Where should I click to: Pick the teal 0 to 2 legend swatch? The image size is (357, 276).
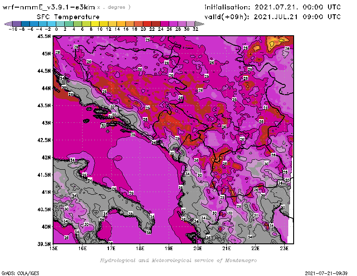coord(60,24)
